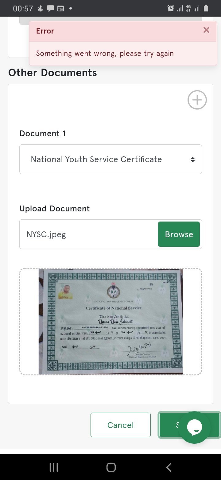221x480 pixels.
Task: Tap the 4G signal indicator
Action: pos(188,8)
